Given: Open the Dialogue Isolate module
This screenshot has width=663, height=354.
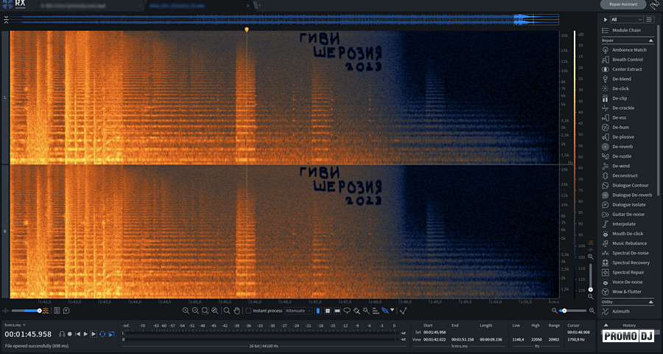Looking at the screenshot, I should pos(628,204).
